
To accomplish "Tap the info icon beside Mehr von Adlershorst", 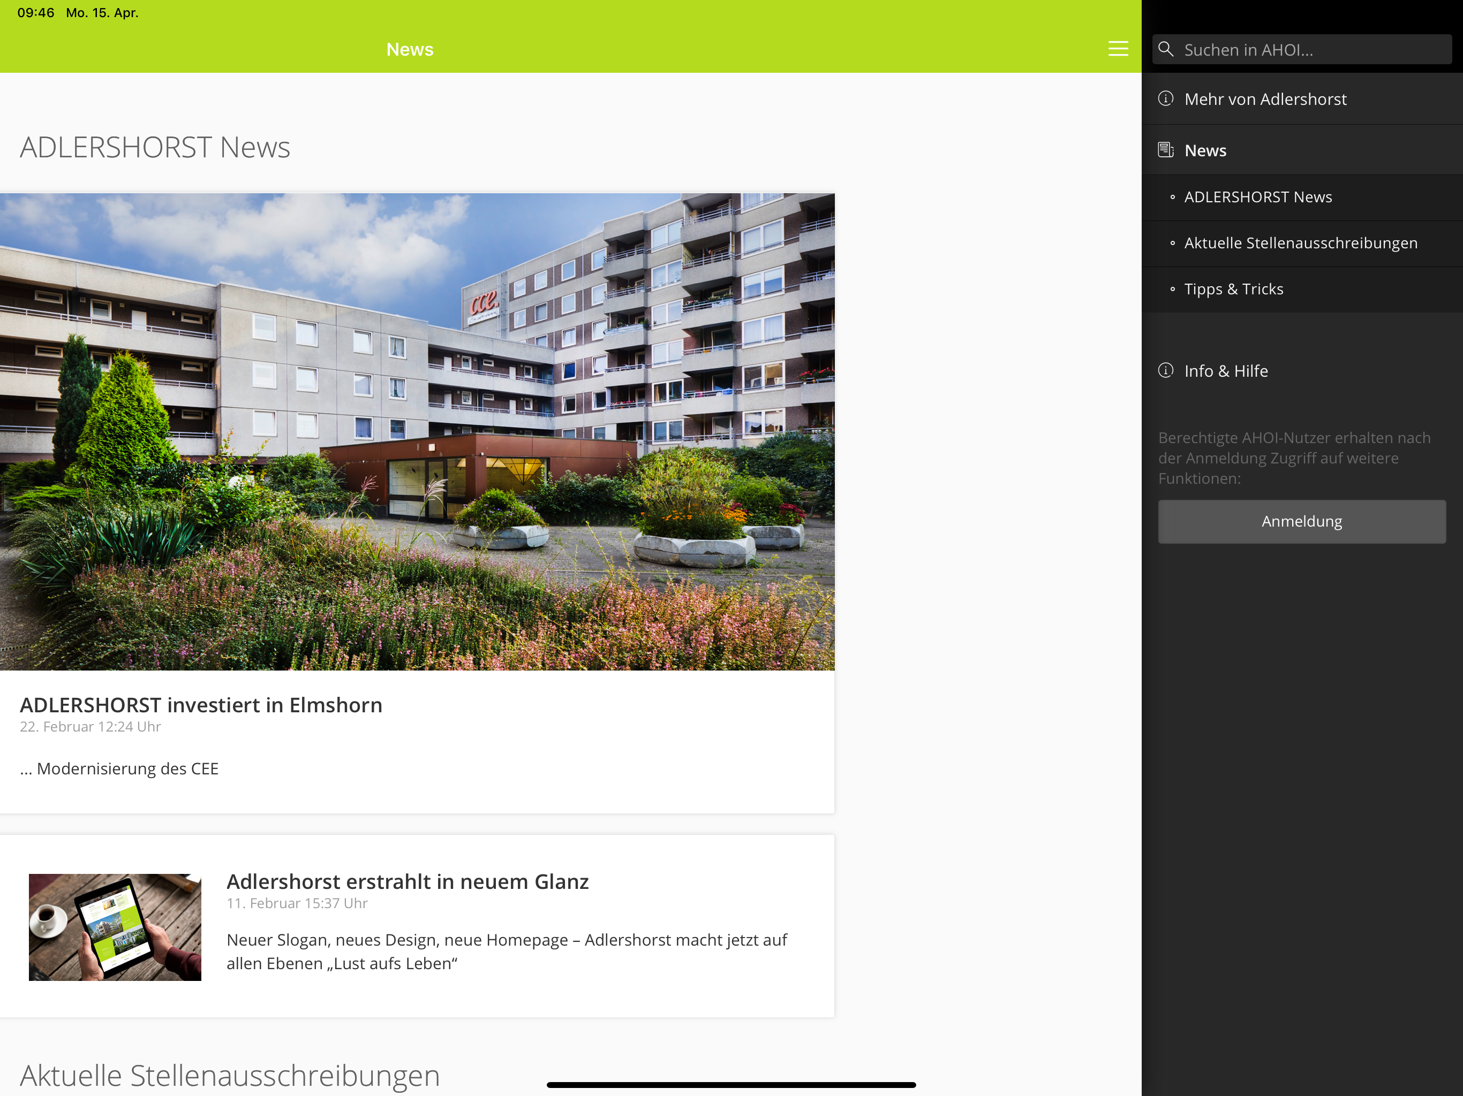I will pyautogui.click(x=1165, y=98).
